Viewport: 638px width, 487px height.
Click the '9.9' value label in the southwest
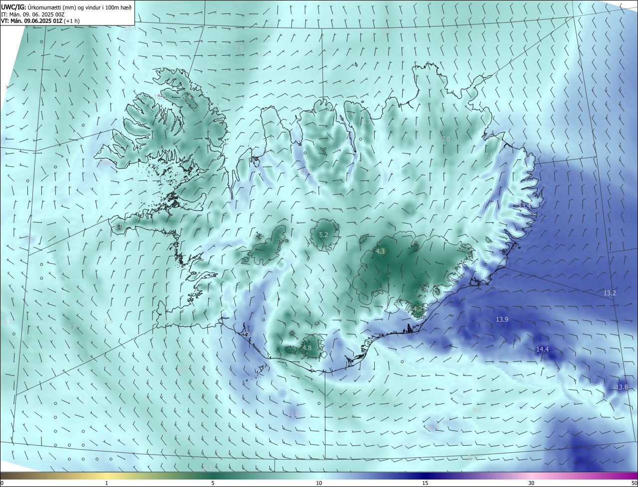(x=108, y=321)
